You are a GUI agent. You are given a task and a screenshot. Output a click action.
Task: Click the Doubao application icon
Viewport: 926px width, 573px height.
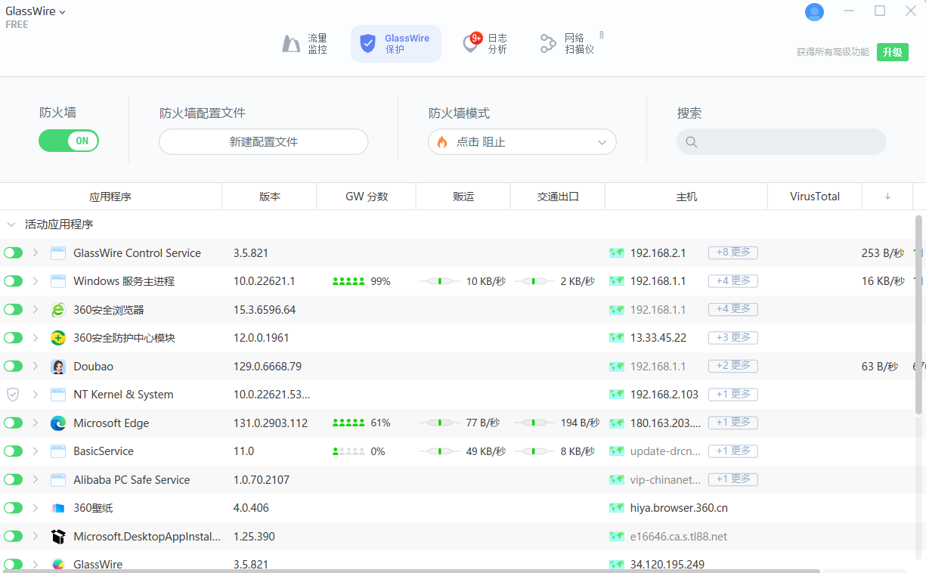pos(58,366)
